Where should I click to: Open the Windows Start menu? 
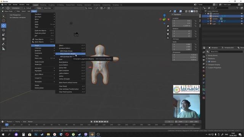pyautogui.click(x=3, y=134)
